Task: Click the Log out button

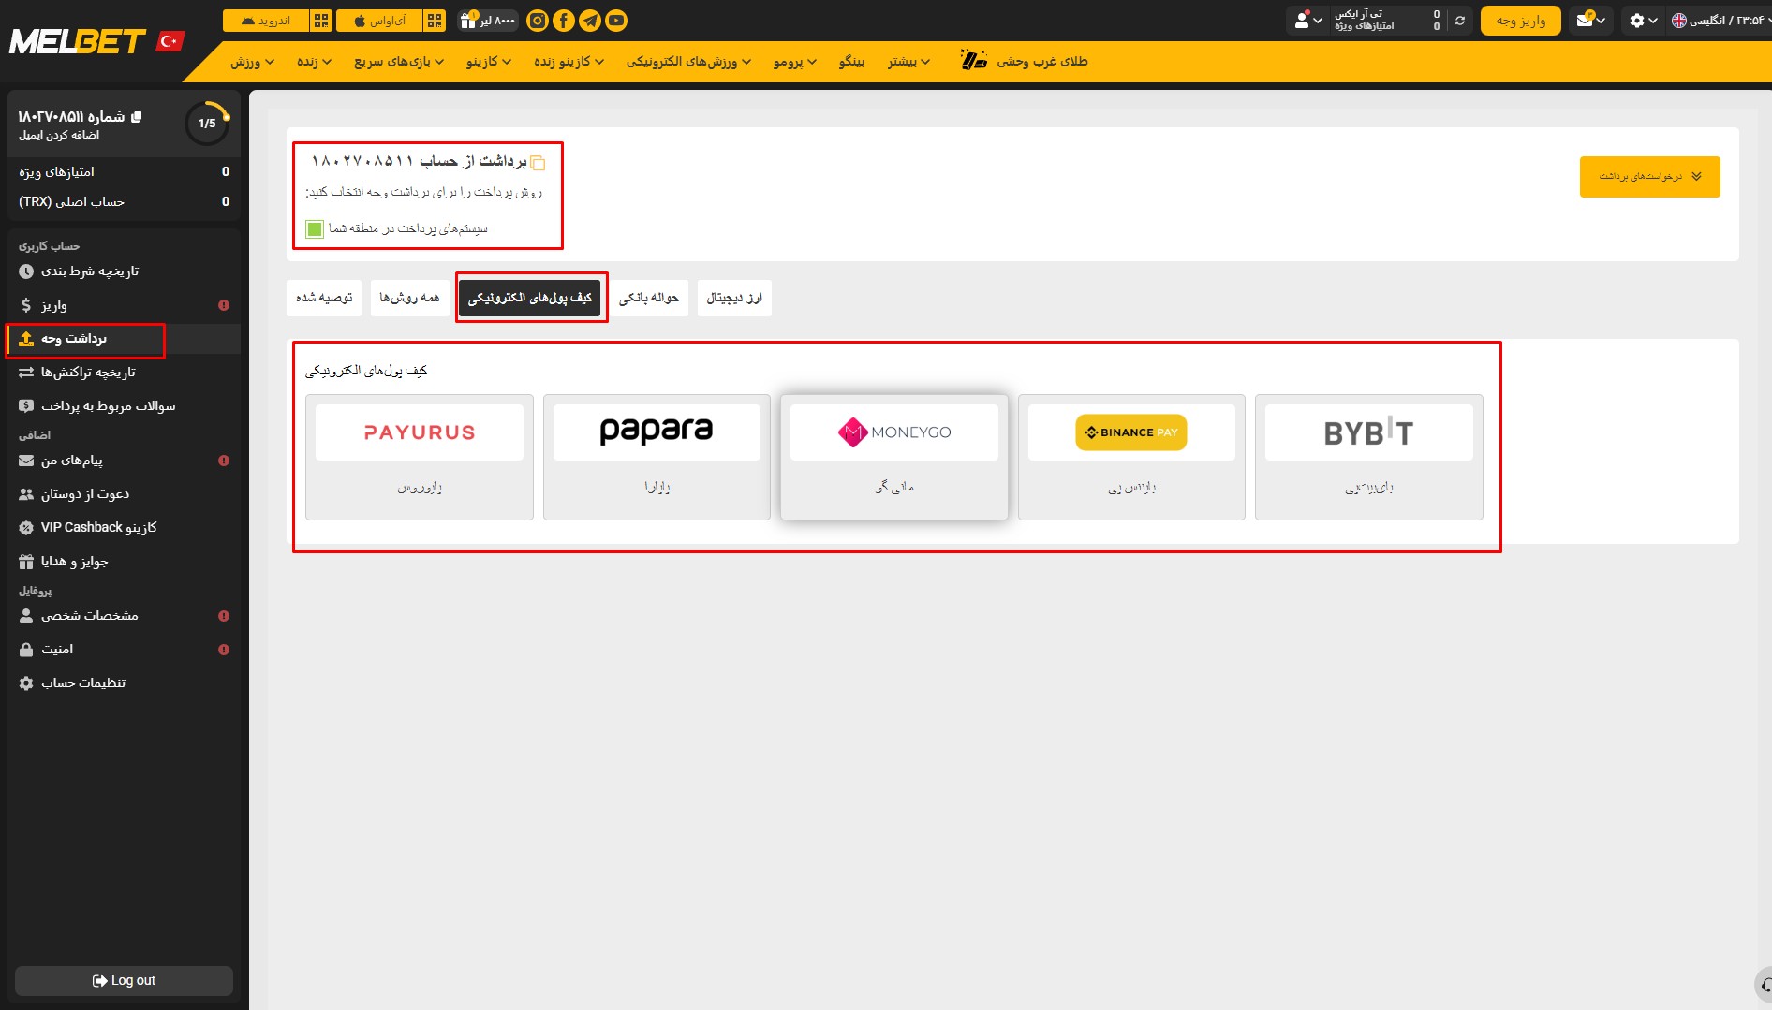Action: [124, 981]
